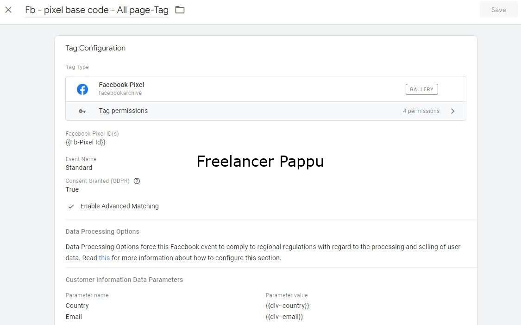Click the Enable Advanced Matching checkmark
Screen dimensions: 521x325
click(71, 206)
